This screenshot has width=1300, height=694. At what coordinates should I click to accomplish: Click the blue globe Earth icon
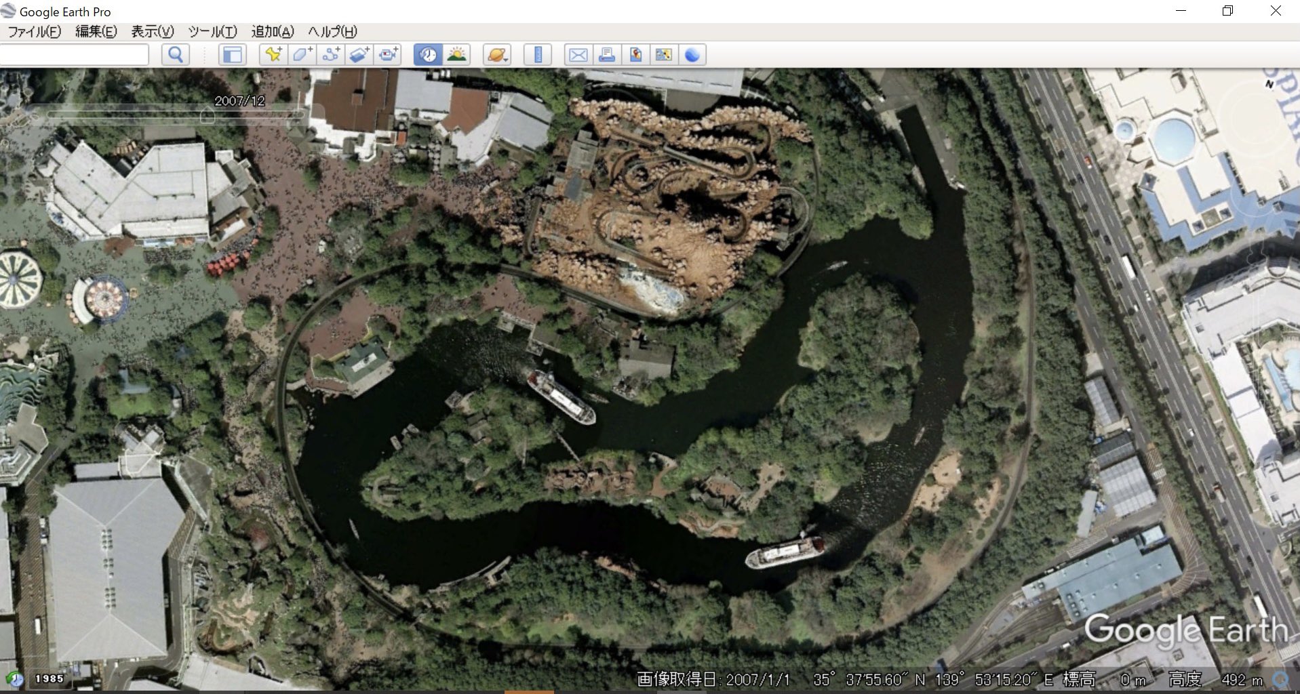pos(692,55)
